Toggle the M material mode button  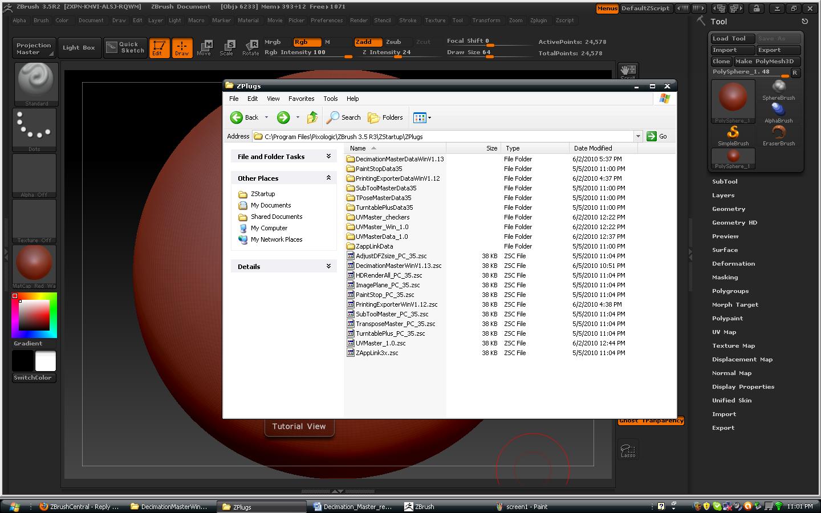[336, 42]
